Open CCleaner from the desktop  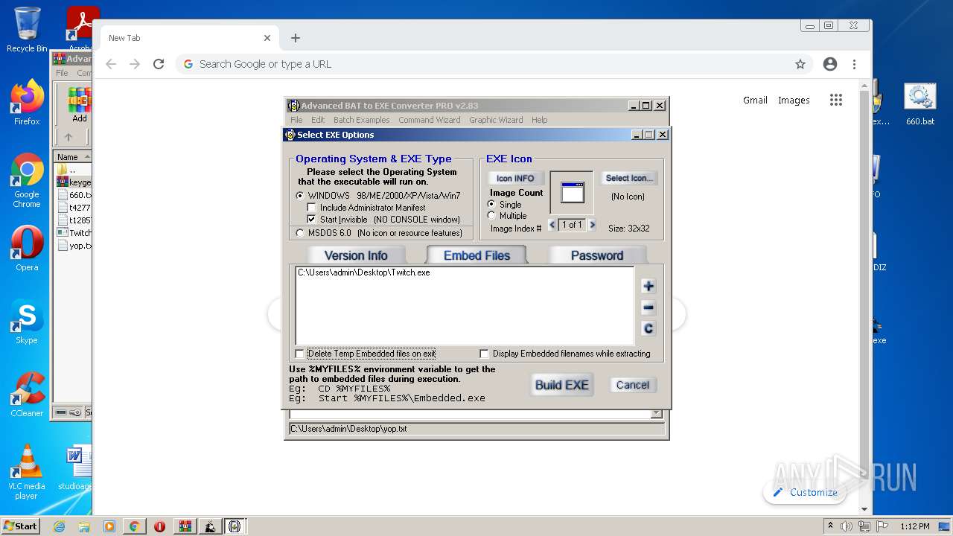click(x=27, y=394)
